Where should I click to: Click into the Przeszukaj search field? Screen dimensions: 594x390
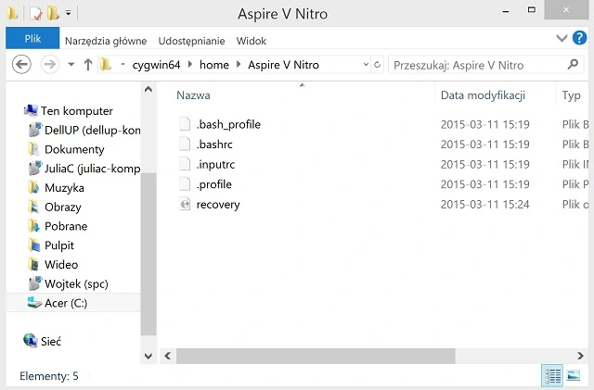pos(473,65)
